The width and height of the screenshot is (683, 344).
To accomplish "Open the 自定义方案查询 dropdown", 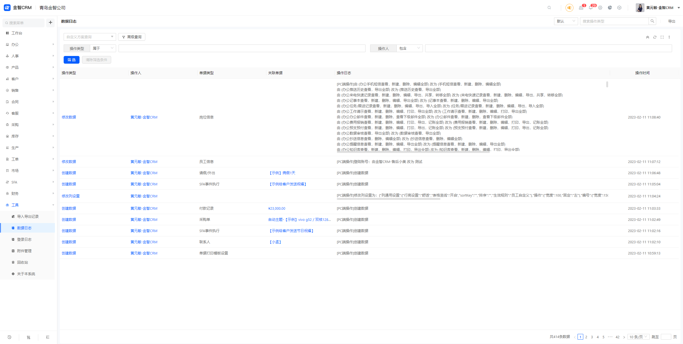I will pyautogui.click(x=90, y=37).
